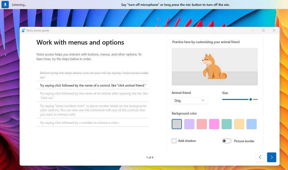Click the blue next page arrow

[x=271, y=157]
